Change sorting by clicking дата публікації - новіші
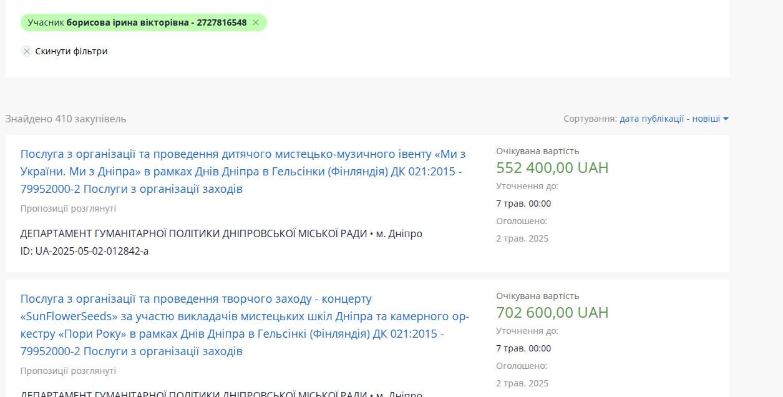Viewport: 783px width, 397px height. coord(671,119)
